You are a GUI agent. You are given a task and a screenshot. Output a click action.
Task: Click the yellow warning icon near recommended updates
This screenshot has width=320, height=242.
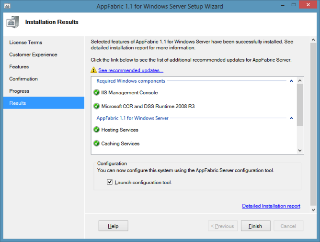click(94, 70)
